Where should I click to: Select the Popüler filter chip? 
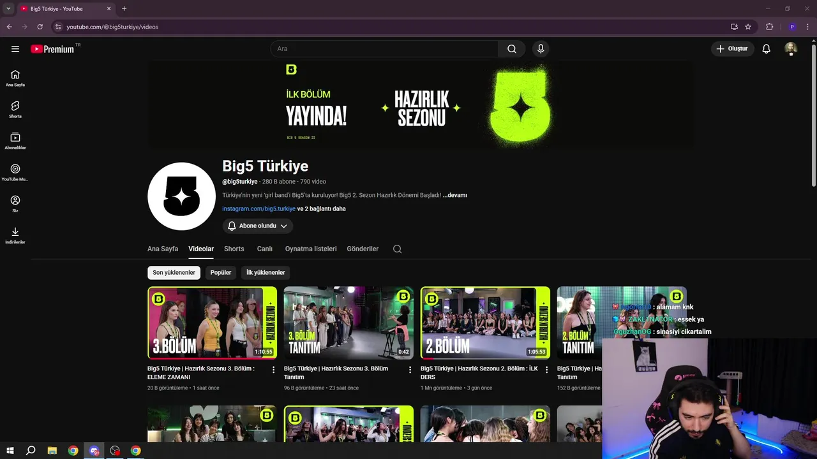(x=221, y=273)
